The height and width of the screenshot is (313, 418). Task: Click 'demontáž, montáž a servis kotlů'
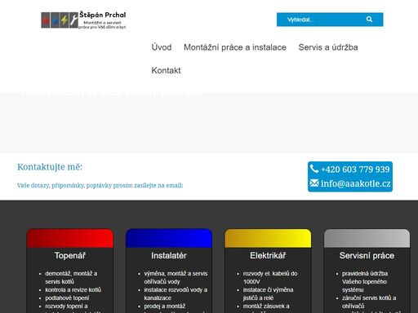[x=71, y=277]
